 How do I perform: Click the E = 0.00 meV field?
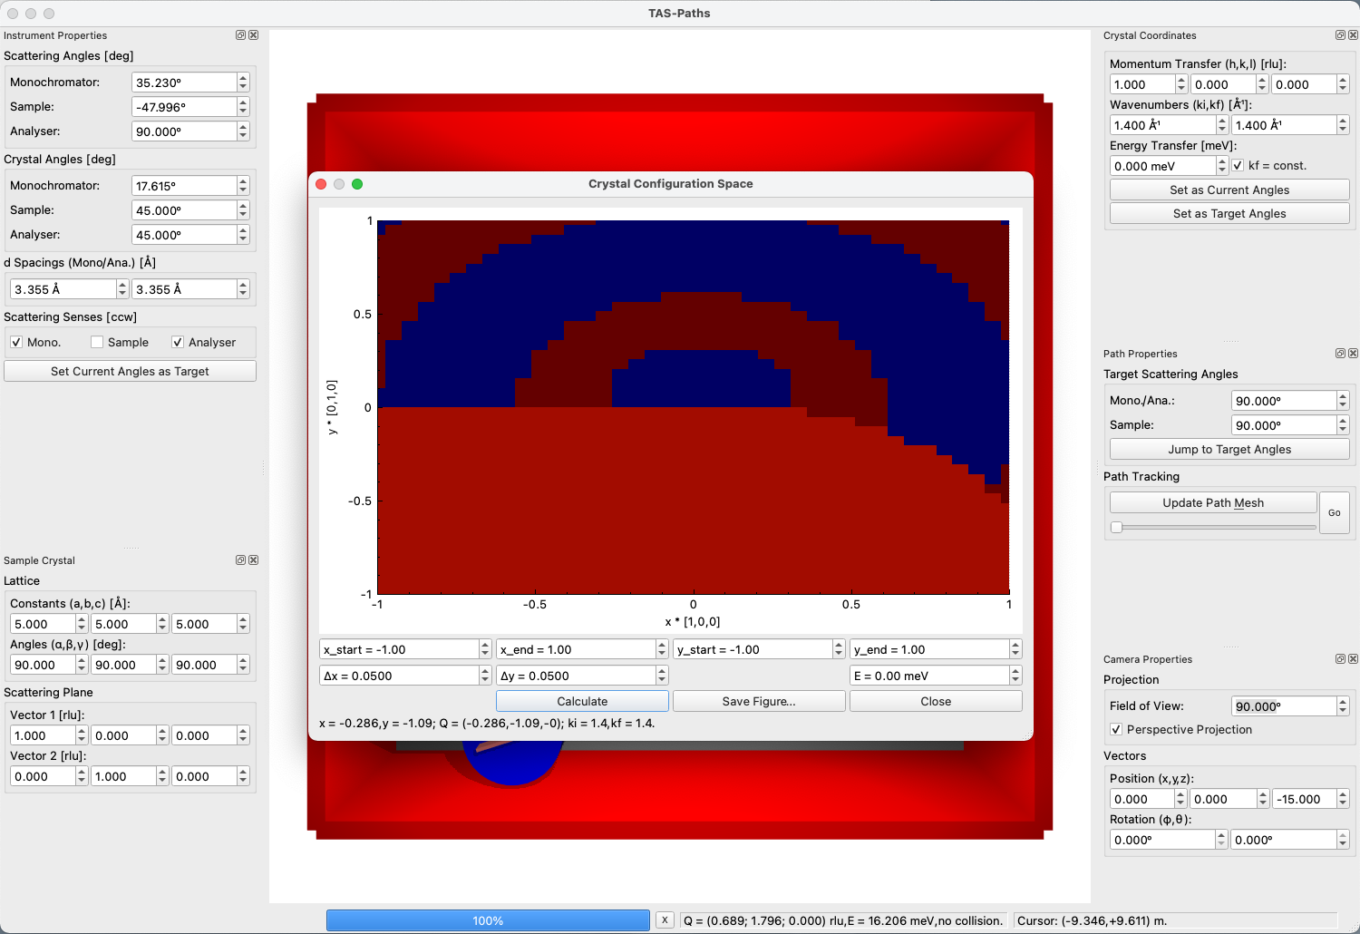coord(928,676)
